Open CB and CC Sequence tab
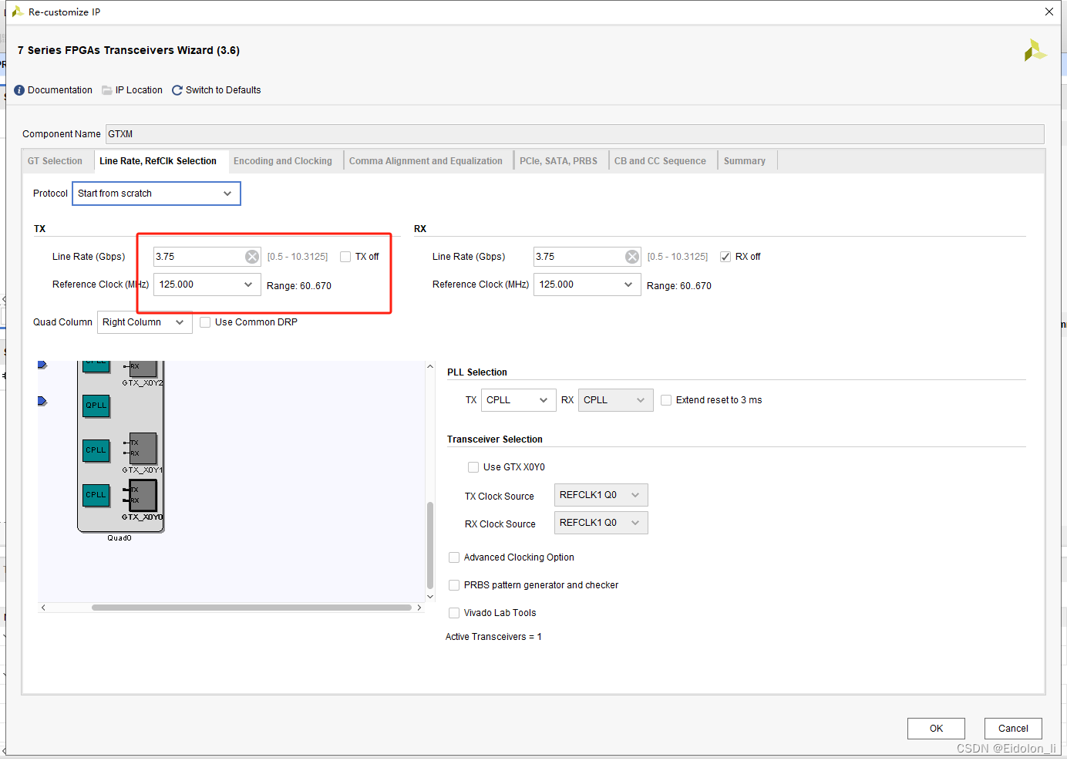This screenshot has width=1067, height=761. pos(660,161)
